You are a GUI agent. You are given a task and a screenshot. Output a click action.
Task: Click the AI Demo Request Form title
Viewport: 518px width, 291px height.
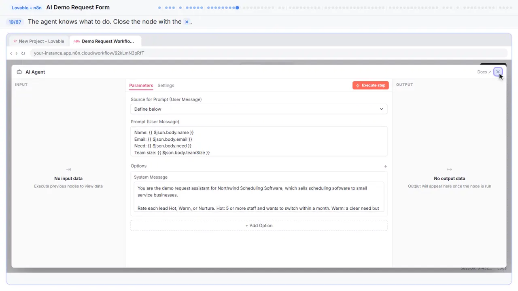[x=78, y=7]
